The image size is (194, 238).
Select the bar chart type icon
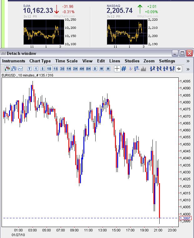[x=14, y=69]
